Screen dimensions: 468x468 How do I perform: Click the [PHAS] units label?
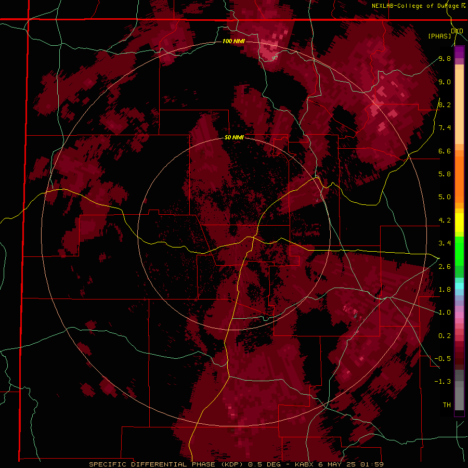click(439, 36)
